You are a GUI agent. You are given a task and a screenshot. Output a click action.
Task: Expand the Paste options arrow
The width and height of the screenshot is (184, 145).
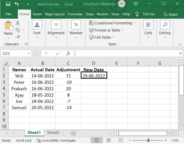(x=8, y=38)
